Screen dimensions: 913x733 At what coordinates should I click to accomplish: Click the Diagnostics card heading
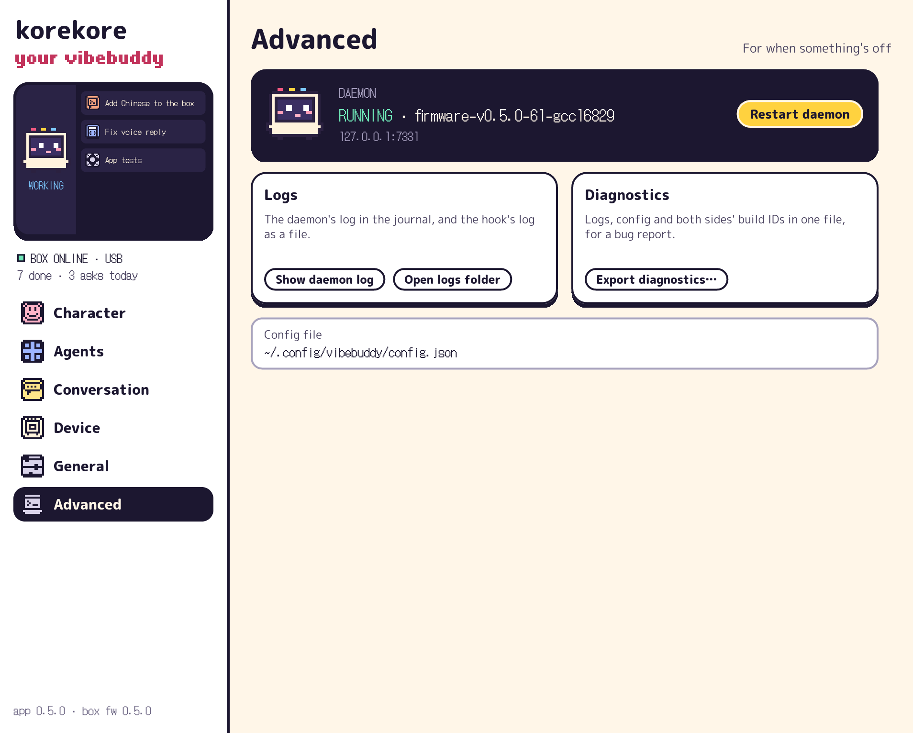tap(627, 195)
